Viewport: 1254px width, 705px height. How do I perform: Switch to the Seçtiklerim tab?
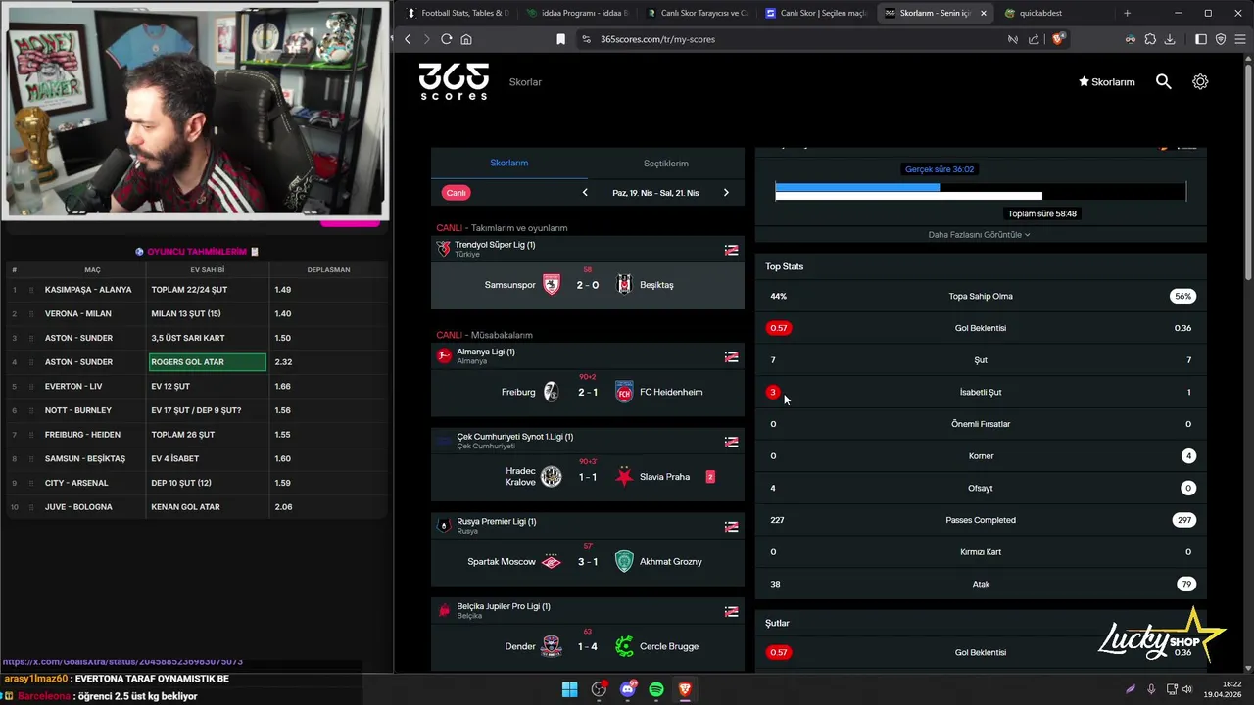666,164
